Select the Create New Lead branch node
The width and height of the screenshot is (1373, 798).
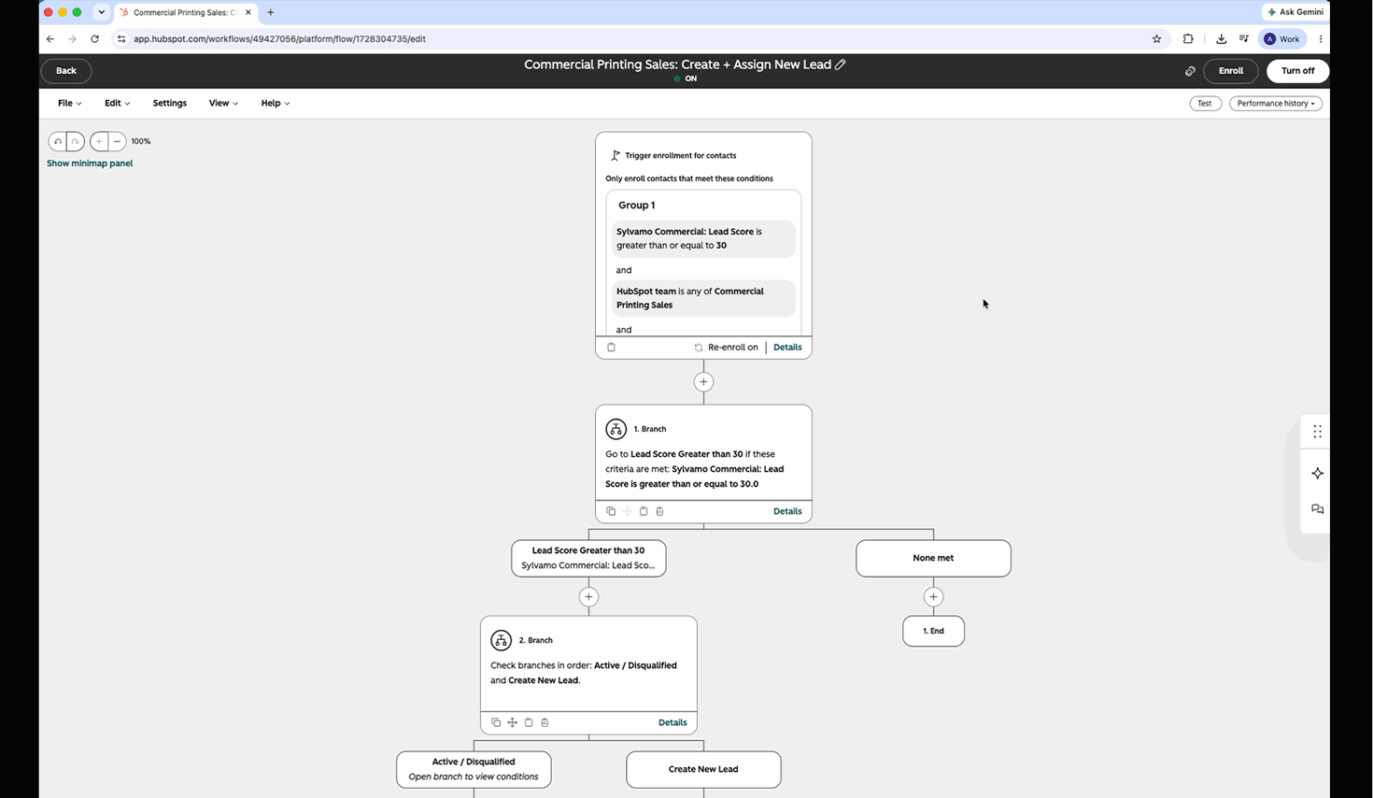pos(703,769)
